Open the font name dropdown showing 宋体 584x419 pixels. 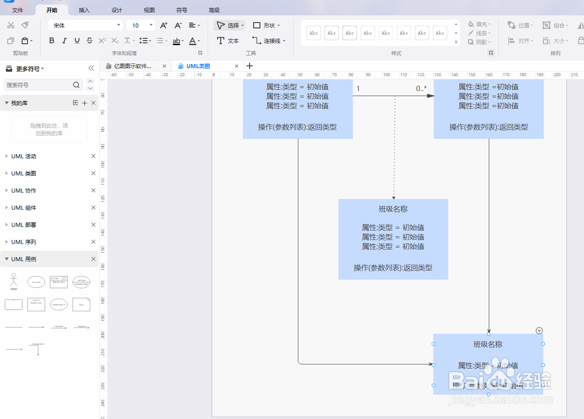coord(86,25)
